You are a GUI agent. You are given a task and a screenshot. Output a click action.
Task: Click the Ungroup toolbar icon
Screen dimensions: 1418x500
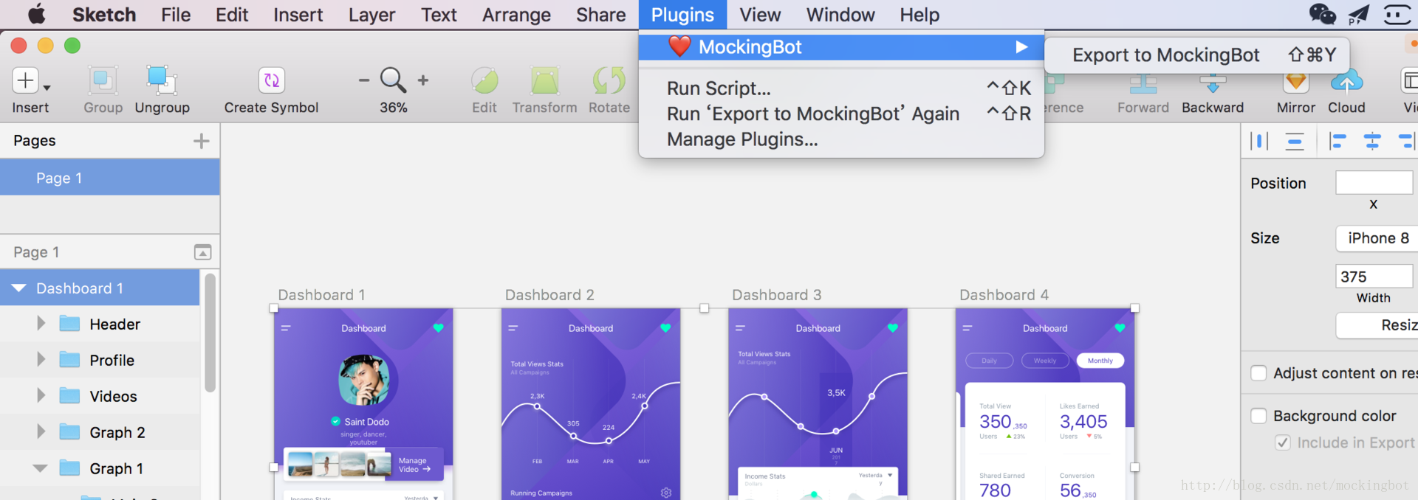[x=162, y=80]
